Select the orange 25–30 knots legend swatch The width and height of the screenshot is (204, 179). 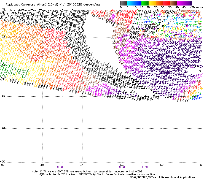coord(159,3)
